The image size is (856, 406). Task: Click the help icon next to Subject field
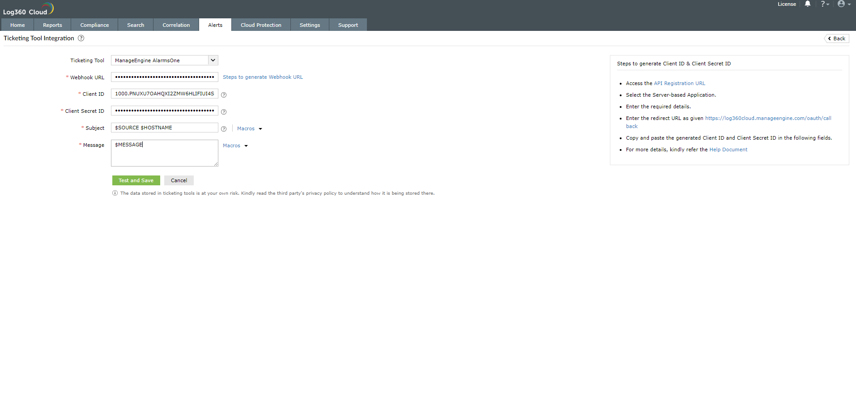point(224,129)
